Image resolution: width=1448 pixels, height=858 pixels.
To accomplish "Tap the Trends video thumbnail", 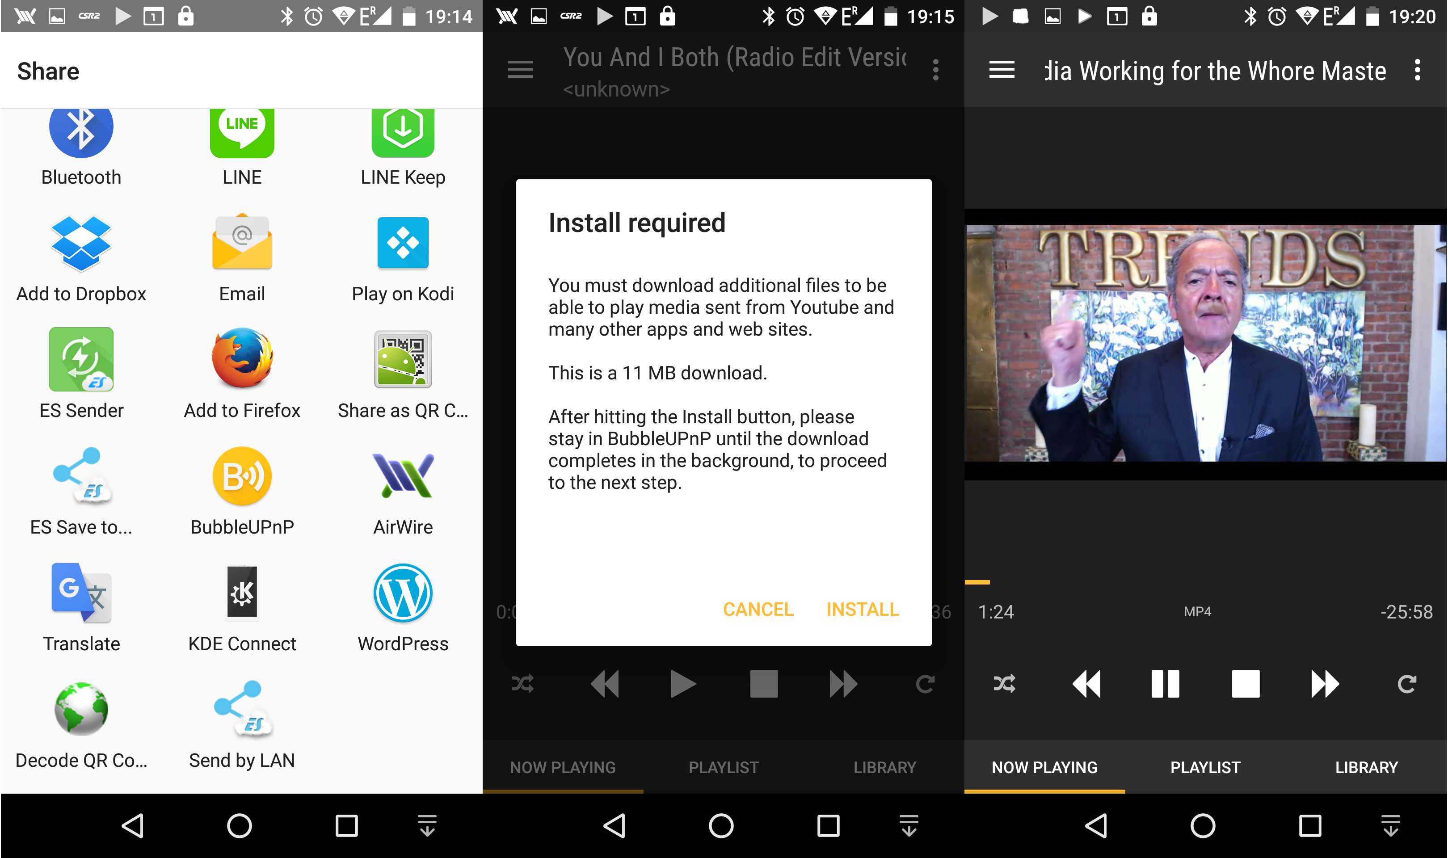I will click(1206, 343).
